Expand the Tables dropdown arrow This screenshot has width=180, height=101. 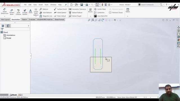click(x=128, y=16)
